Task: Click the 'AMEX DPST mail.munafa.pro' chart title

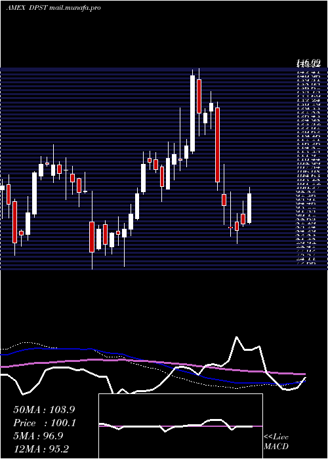Action: tap(54, 8)
